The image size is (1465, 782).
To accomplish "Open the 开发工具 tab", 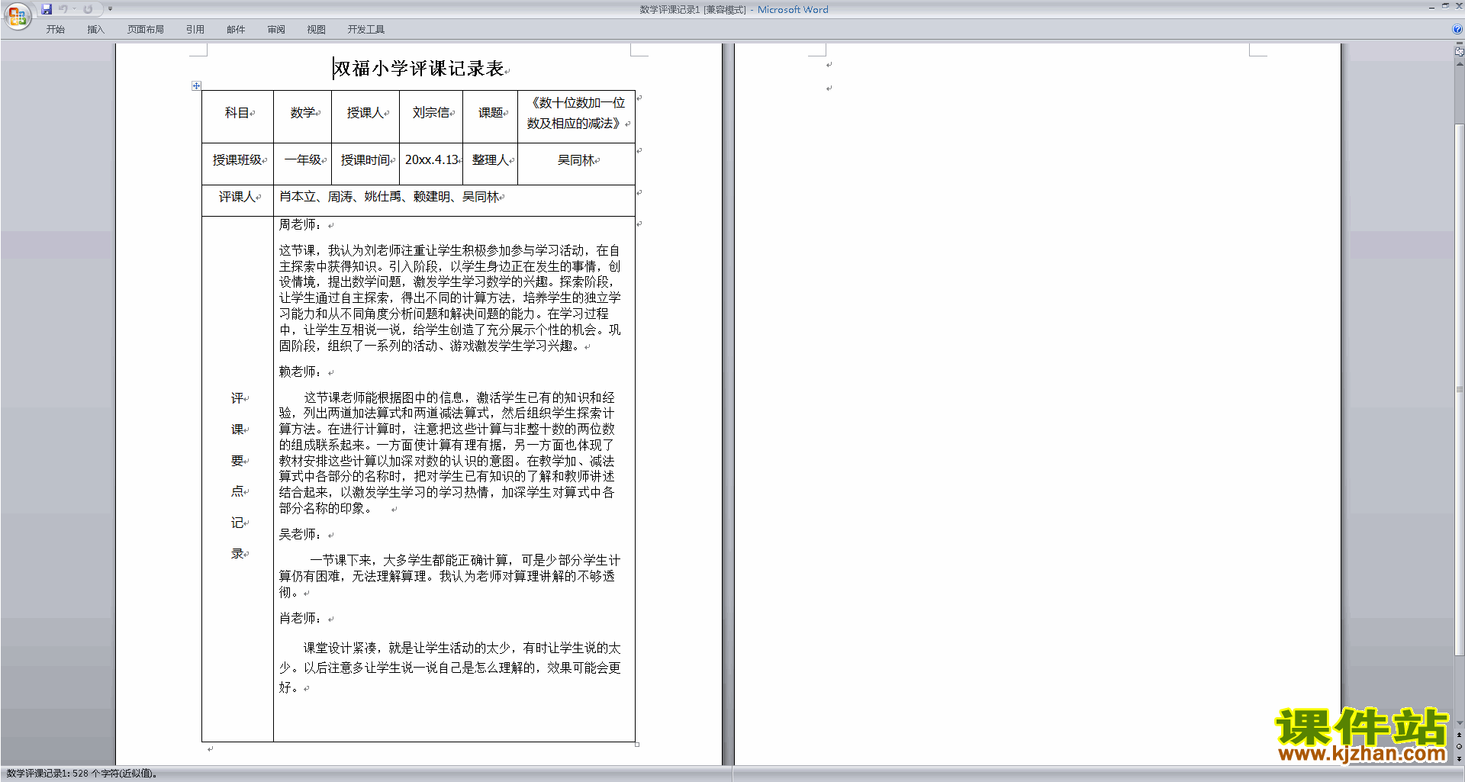I will [x=366, y=30].
